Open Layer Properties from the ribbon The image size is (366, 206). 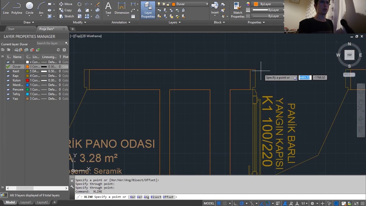pos(148,10)
